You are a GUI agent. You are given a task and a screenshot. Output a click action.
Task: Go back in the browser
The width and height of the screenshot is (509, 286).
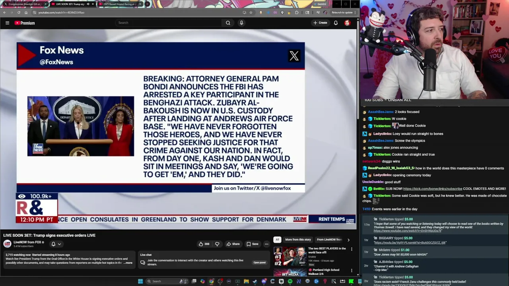pos(4,12)
